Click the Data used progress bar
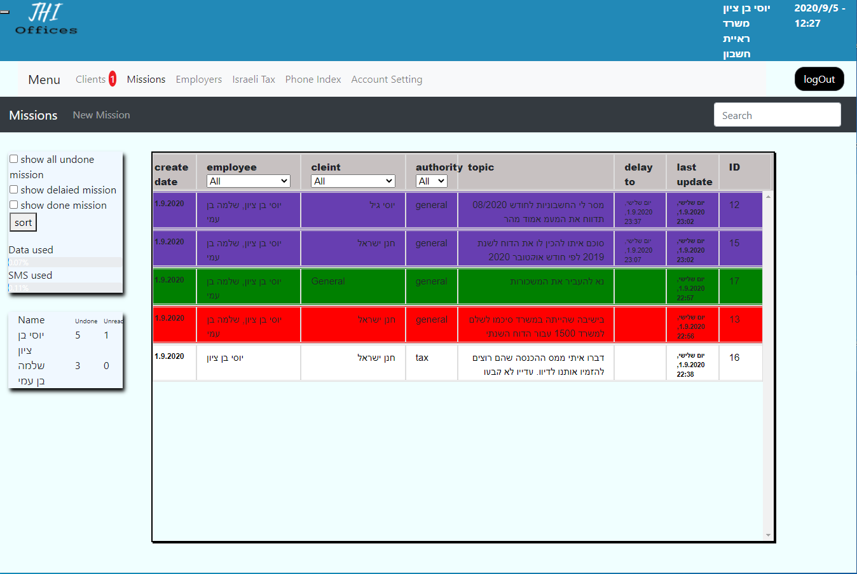857x574 pixels. pos(65,262)
